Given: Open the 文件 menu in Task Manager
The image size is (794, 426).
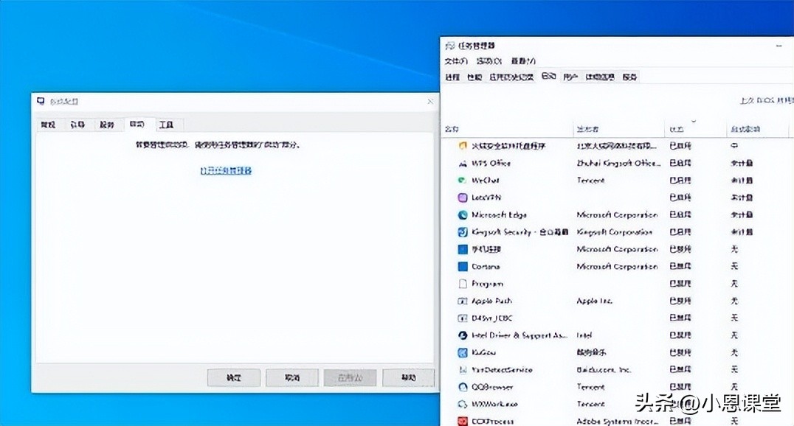Looking at the screenshot, I should click(x=456, y=60).
